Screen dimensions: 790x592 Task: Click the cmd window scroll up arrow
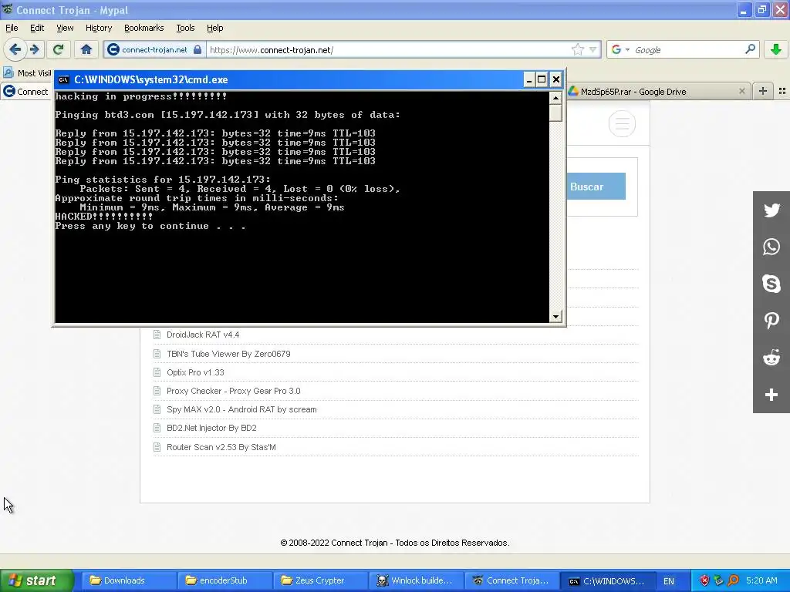coord(555,98)
